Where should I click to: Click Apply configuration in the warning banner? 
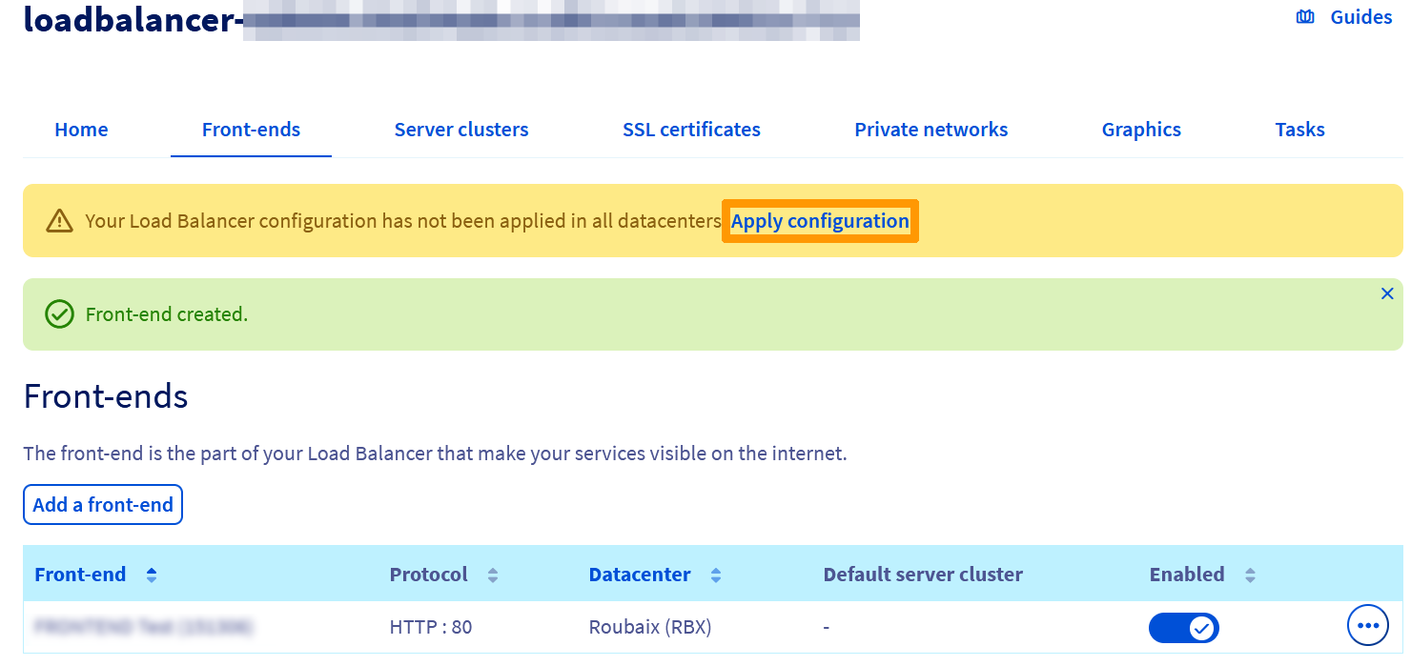[x=819, y=220]
